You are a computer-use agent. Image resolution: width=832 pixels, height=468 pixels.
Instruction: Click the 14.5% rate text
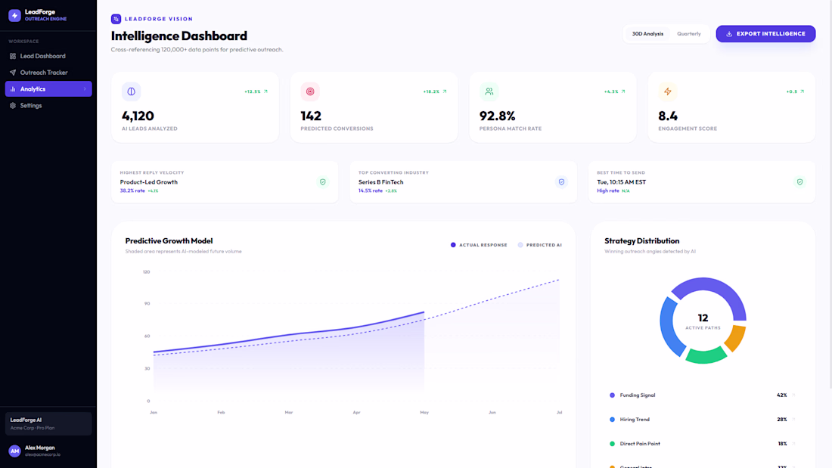click(x=371, y=191)
